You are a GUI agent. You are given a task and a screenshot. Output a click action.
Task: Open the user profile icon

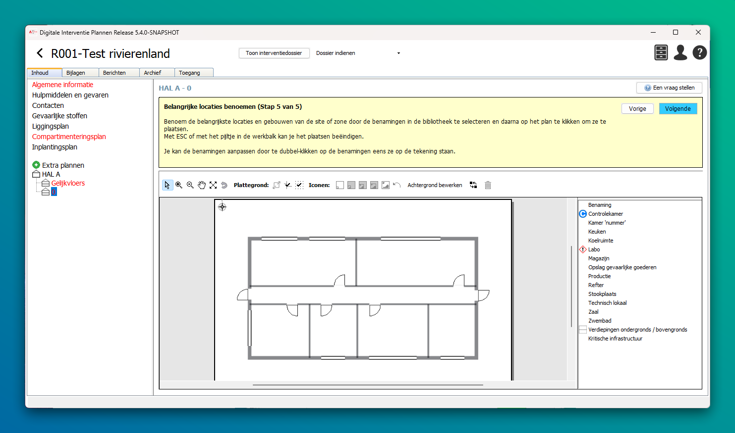pyautogui.click(x=680, y=52)
